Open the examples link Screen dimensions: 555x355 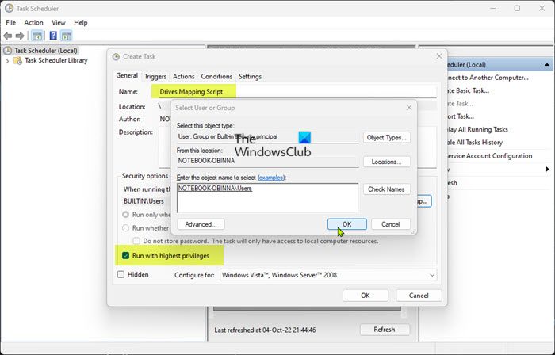[271, 177]
